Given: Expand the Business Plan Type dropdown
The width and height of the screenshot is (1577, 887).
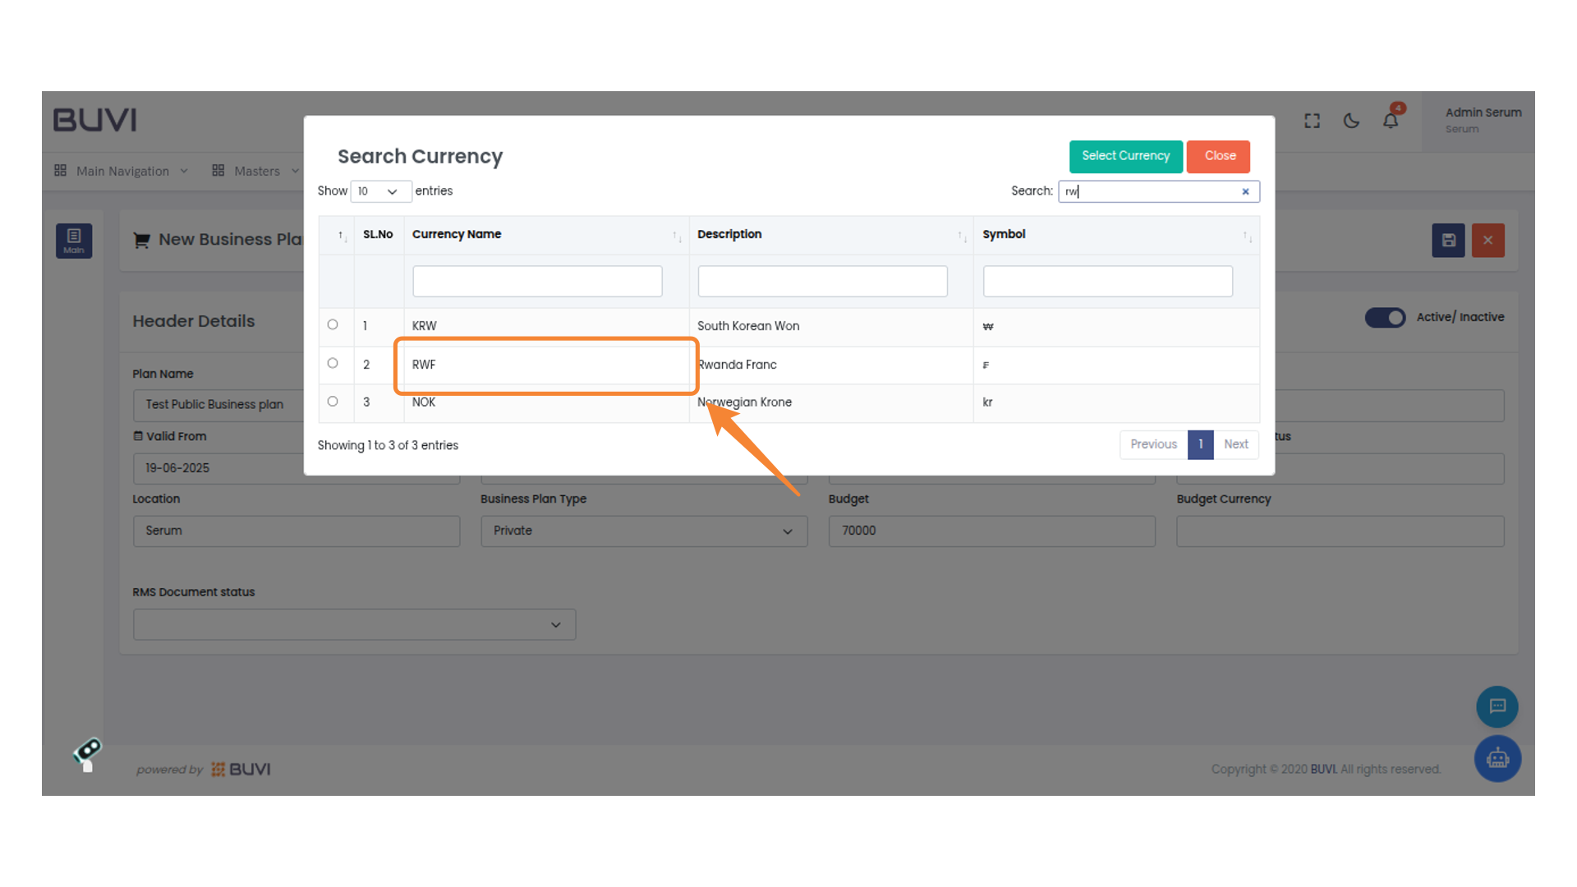Looking at the screenshot, I should coord(787,531).
